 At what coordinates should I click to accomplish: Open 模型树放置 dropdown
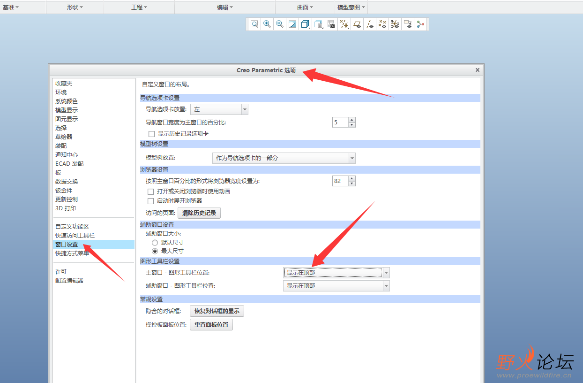pos(284,158)
